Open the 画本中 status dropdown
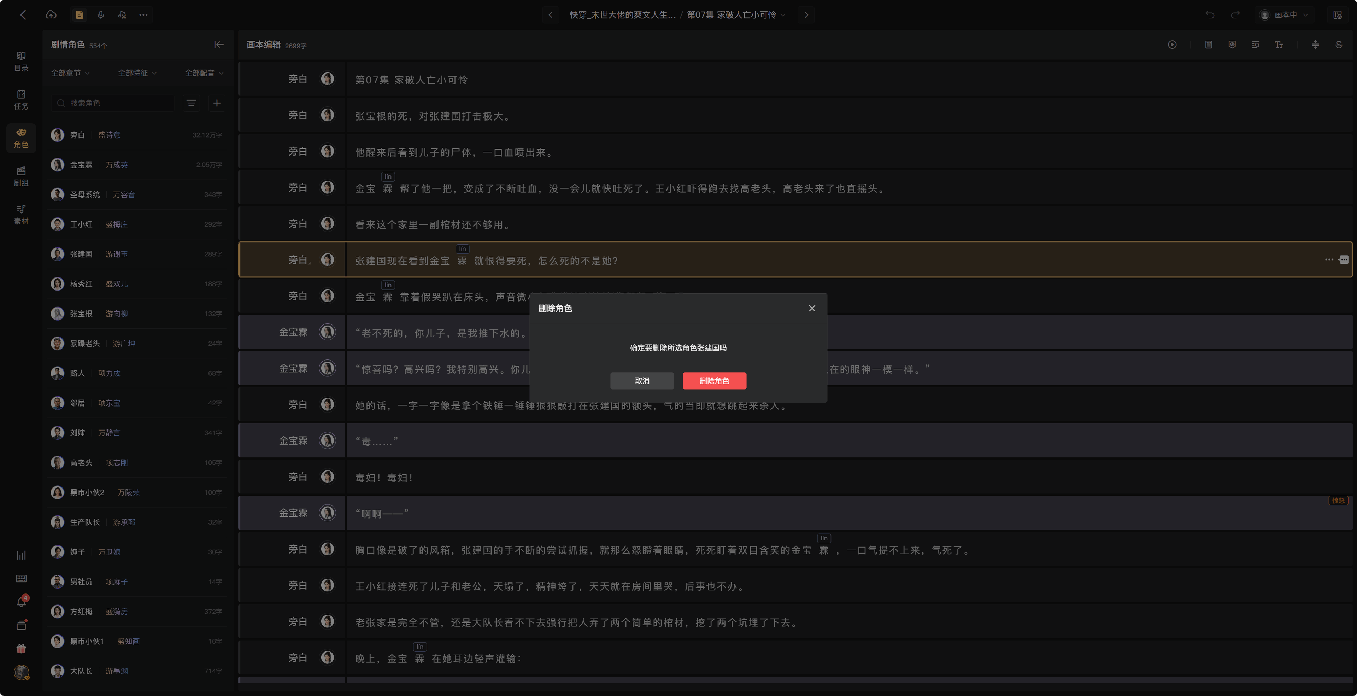The image size is (1357, 696). click(x=1284, y=15)
